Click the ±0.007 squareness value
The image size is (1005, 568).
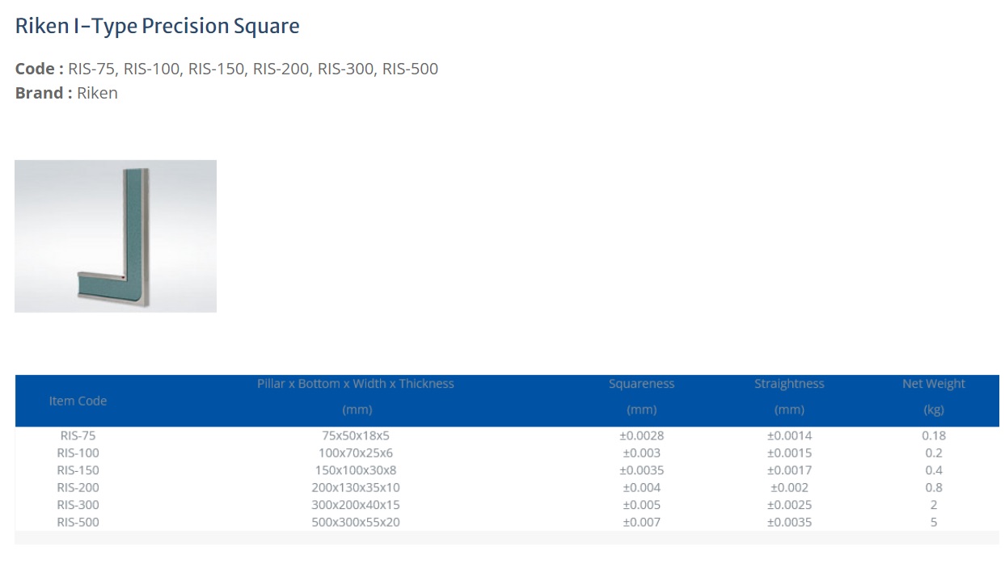tap(642, 522)
